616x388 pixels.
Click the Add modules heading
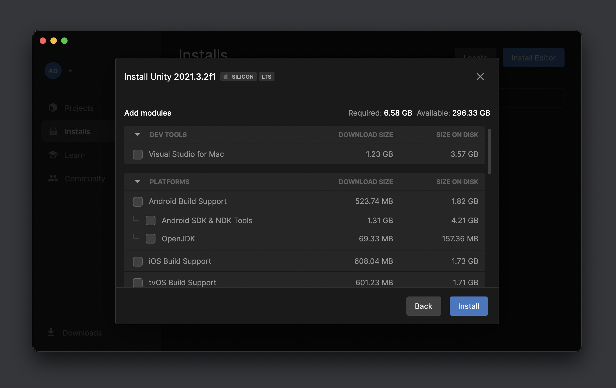[x=148, y=113]
